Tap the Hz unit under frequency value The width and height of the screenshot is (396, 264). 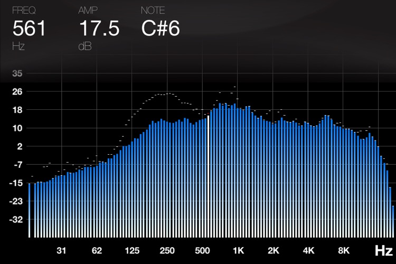[18, 46]
